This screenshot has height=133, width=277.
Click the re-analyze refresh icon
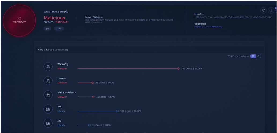(x=263, y=11)
